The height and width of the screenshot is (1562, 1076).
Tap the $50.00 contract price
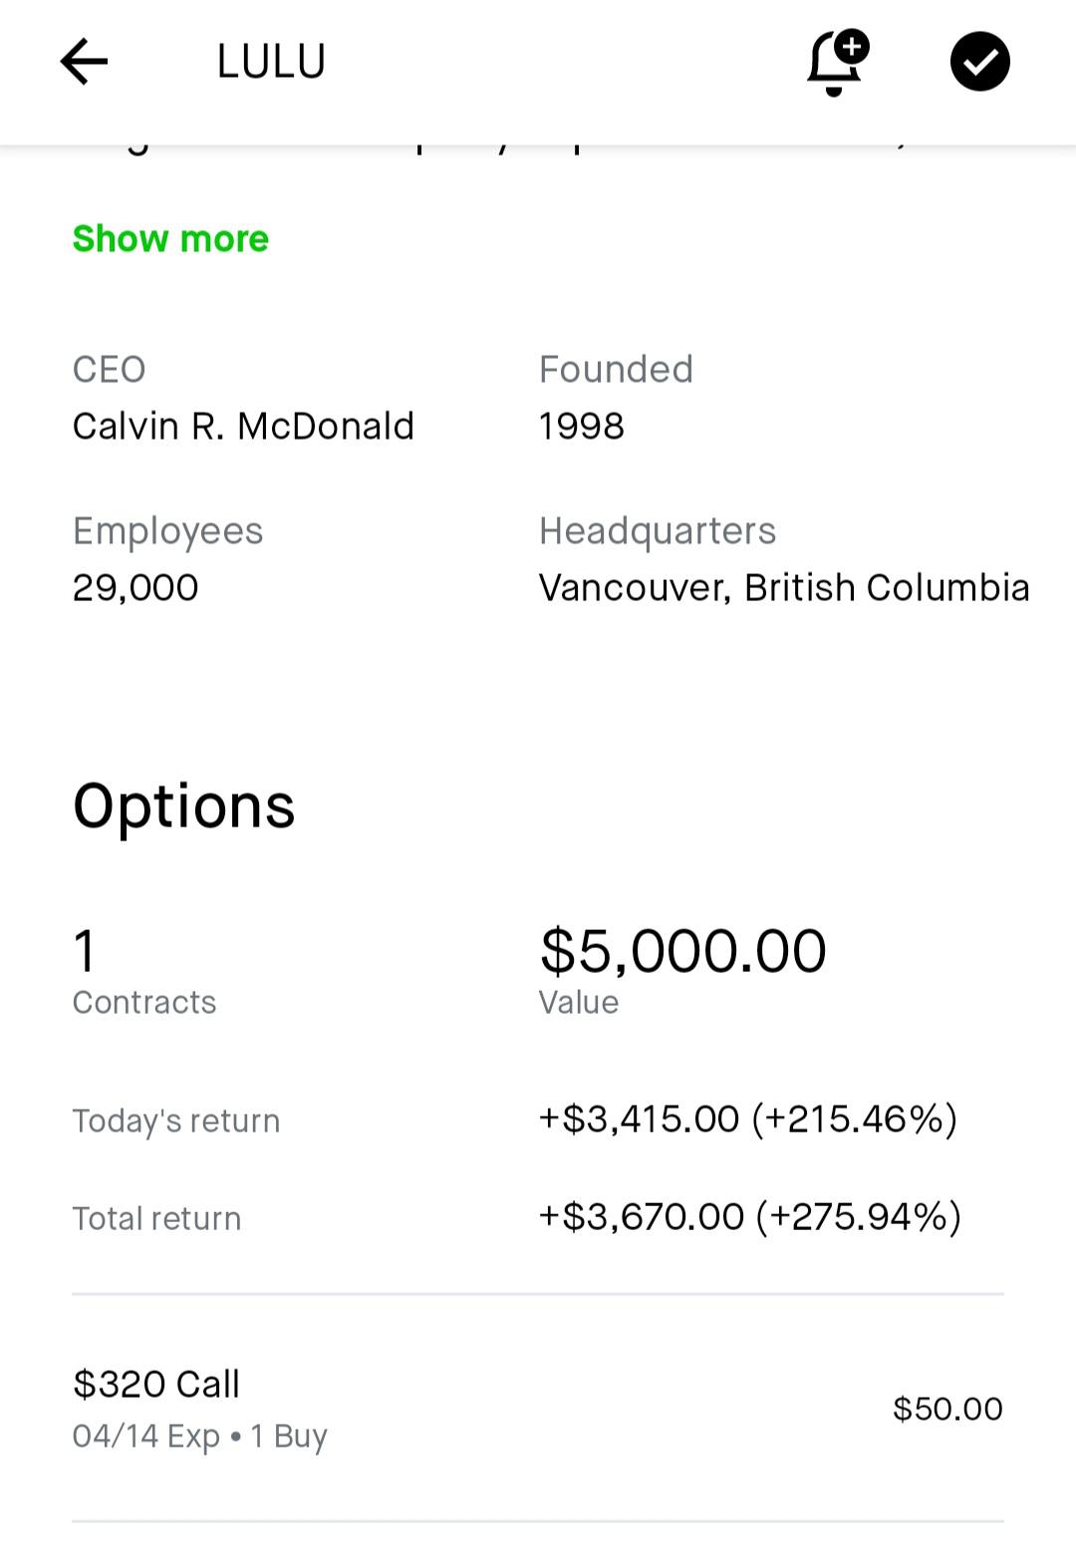[x=947, y=1409]
